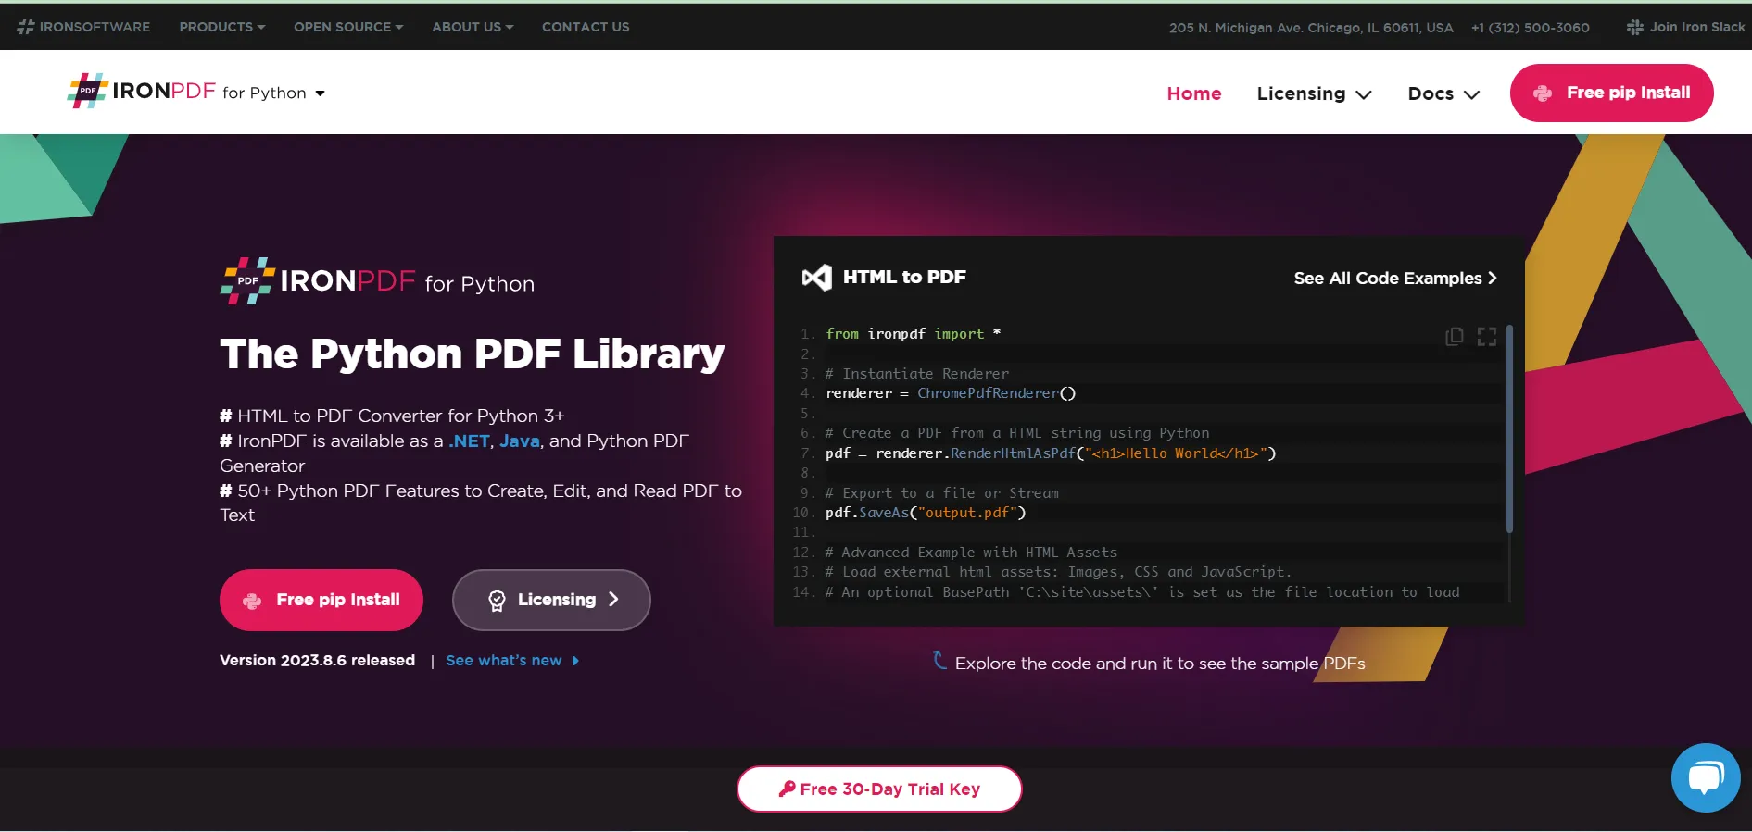The width and height of the screenshot is (1752, 832).
Task: Open the live chat bubble
Action: coord(1706,777)
